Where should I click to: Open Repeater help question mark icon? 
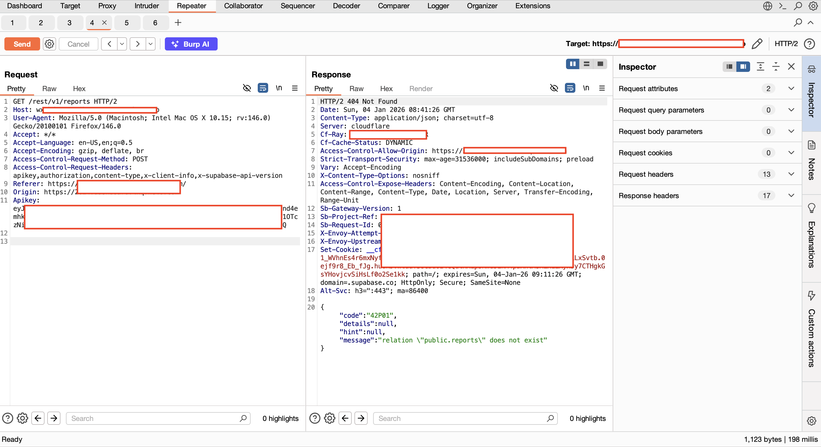(809, 44)
